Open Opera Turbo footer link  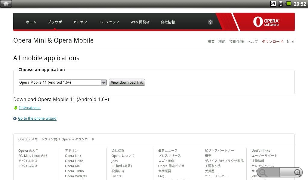pos(75,171)
